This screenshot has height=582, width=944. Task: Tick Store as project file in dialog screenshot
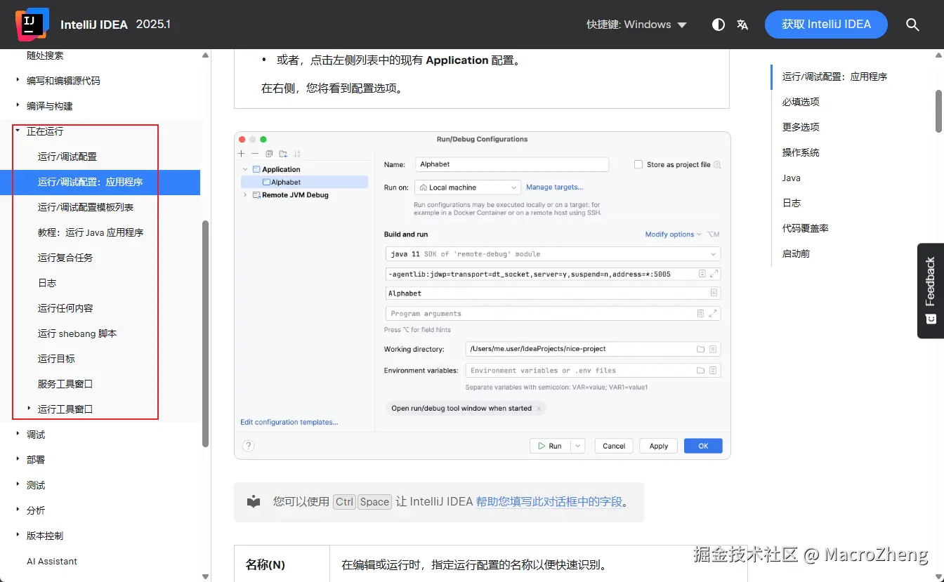[x=638, y=164]
